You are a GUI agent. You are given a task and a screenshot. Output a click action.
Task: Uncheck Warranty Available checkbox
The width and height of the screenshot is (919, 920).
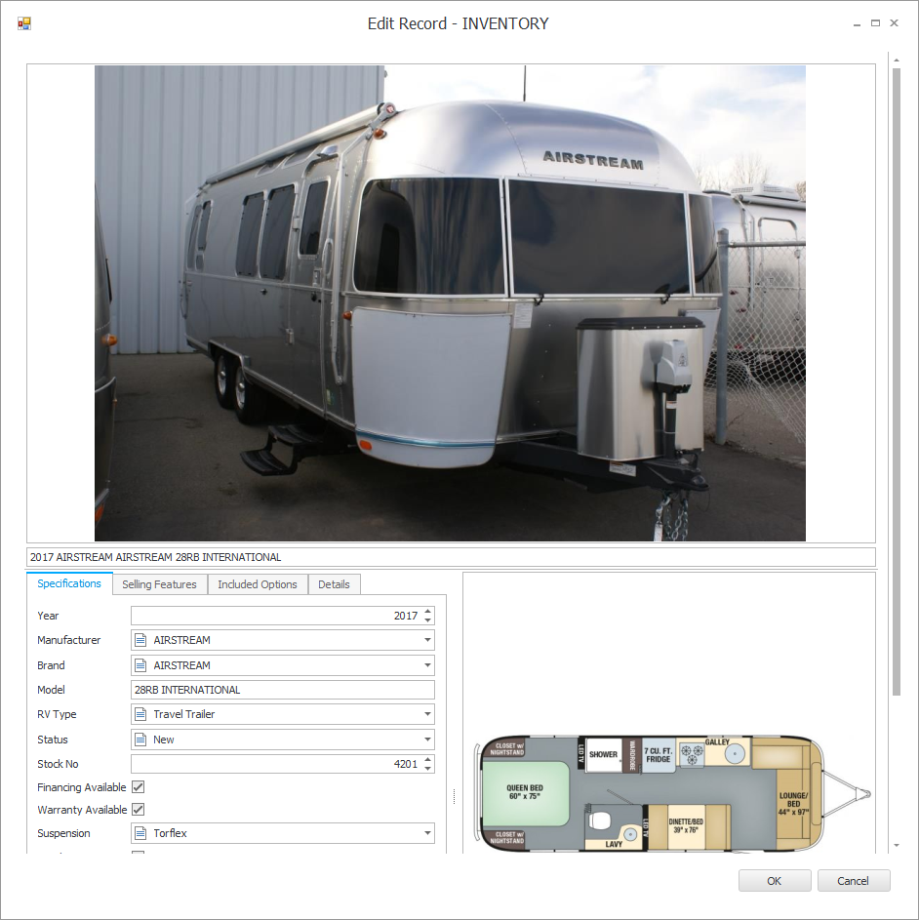tap(138, 809)
